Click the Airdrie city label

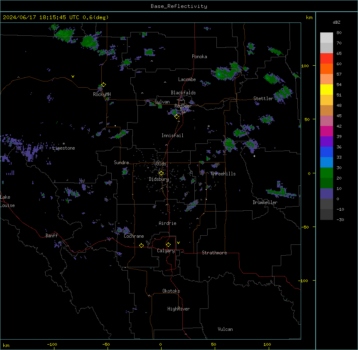point(168,223)
